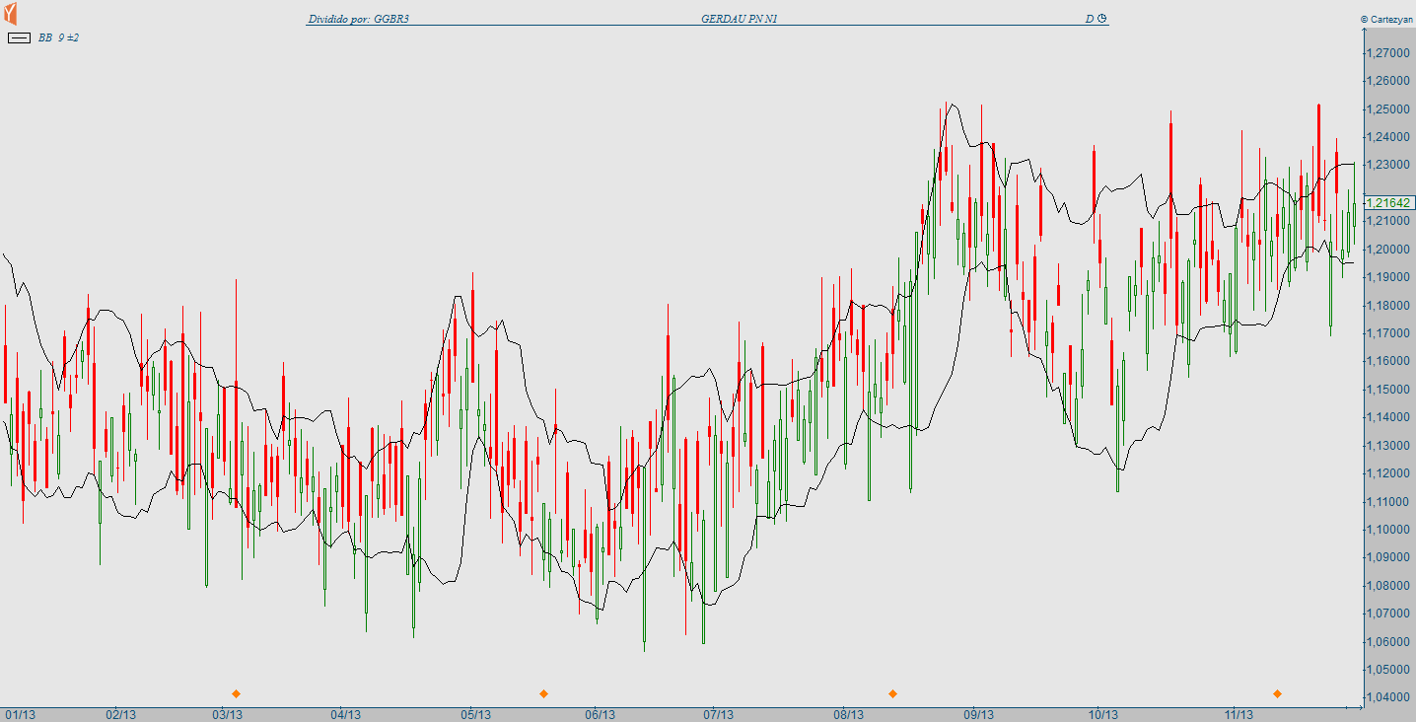Click the 10/13 date label on time axis
The image size is (1416, 722).
1102,714
